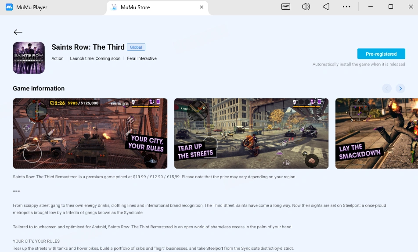Click the 'Game information' heading
The image size is (418, 252).
coord(39,89)
